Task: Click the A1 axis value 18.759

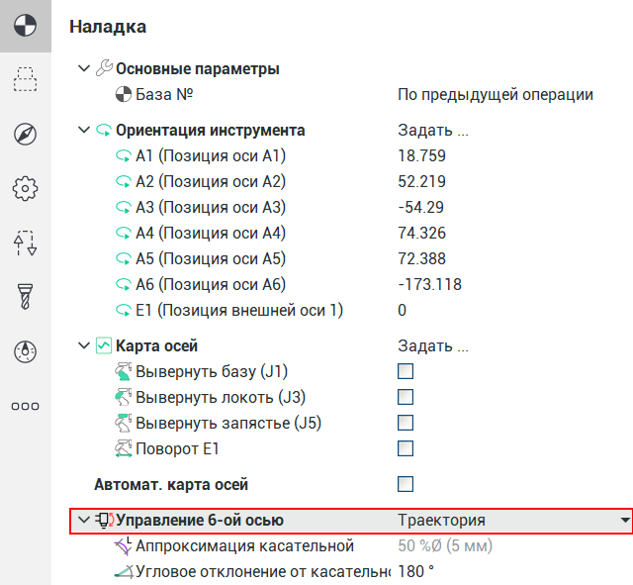Action: coord(421,155)
